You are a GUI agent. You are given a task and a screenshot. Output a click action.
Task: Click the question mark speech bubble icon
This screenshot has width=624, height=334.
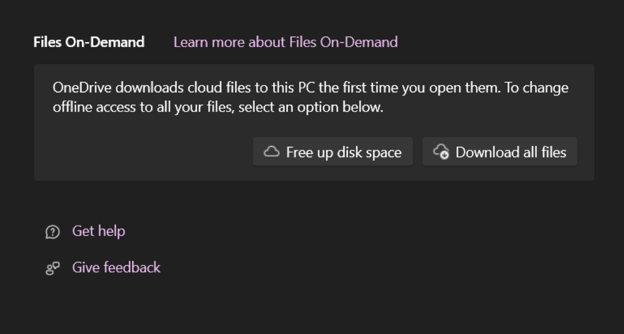pos(51,231)
